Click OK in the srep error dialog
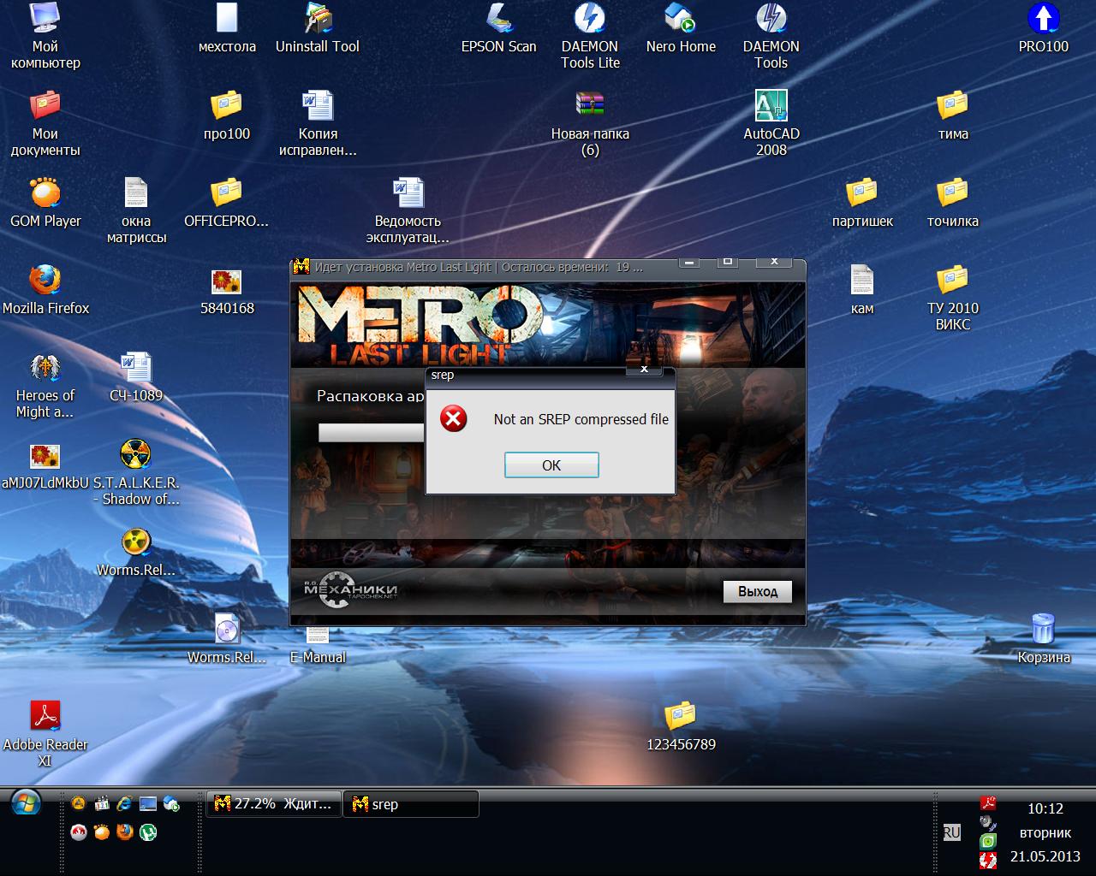The image size is (1096, 876). click(x=551, y=465)
